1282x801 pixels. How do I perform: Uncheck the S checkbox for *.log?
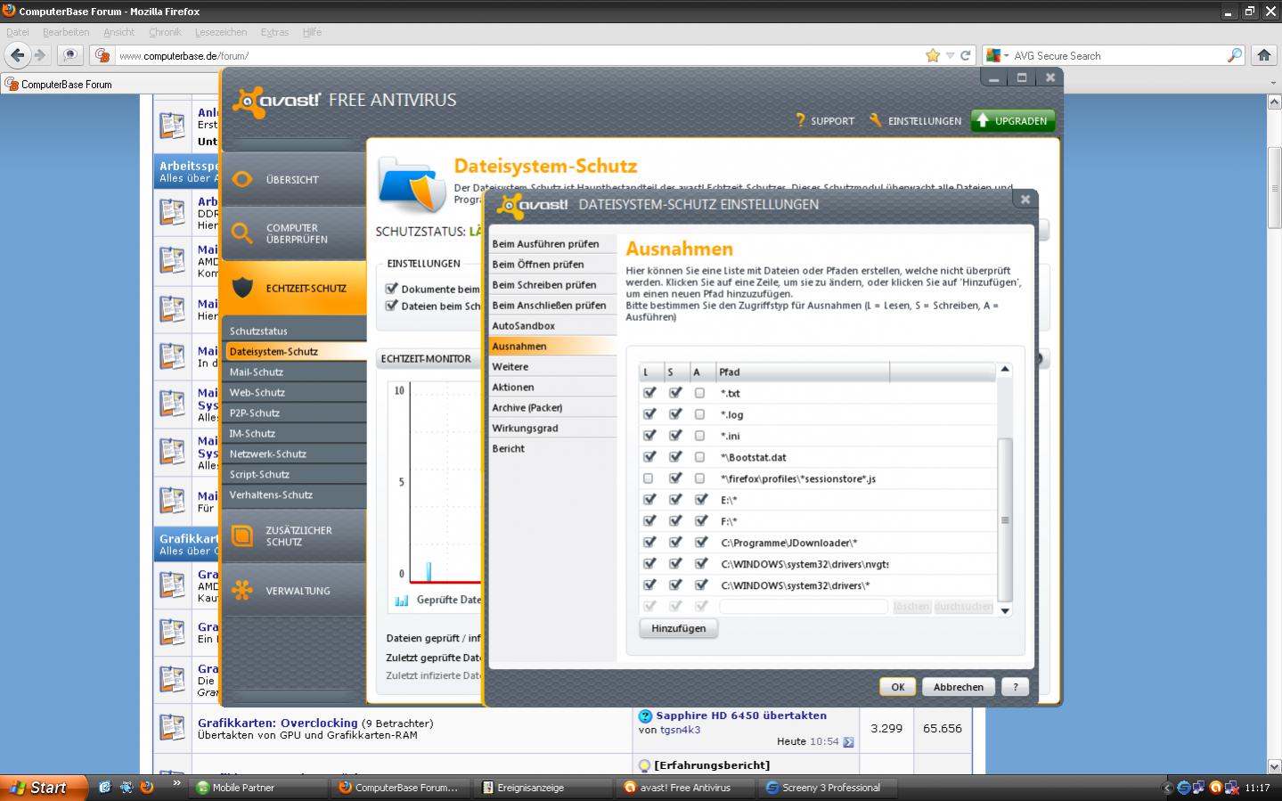pos(675,414)
